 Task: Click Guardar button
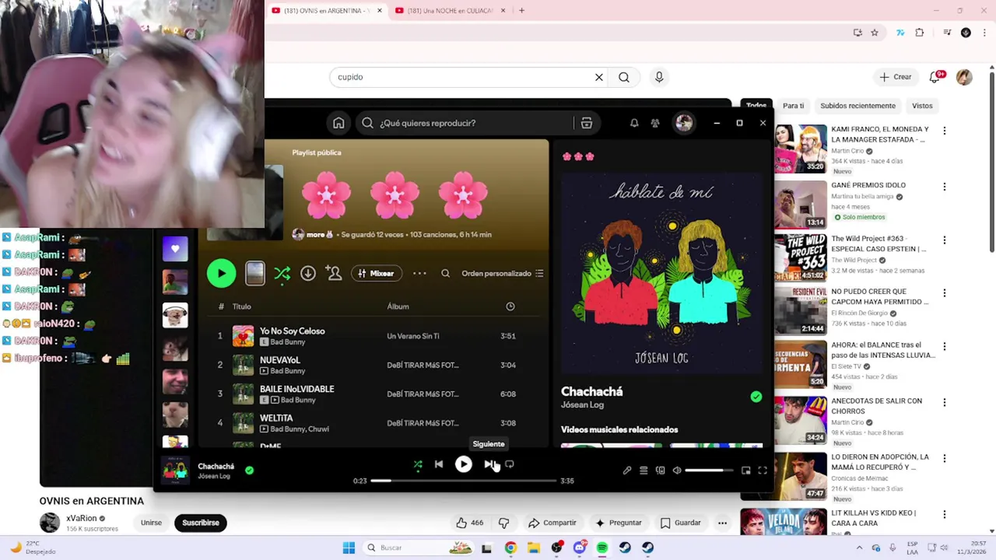pos(681,523)
